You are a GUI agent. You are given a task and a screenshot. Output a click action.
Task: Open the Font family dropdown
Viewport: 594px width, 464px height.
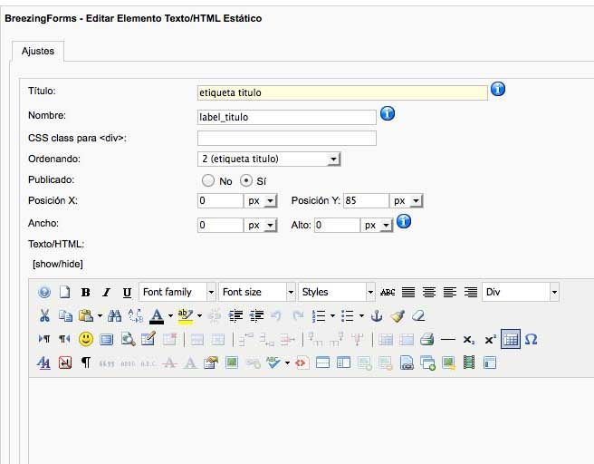[x=177, y=292]
